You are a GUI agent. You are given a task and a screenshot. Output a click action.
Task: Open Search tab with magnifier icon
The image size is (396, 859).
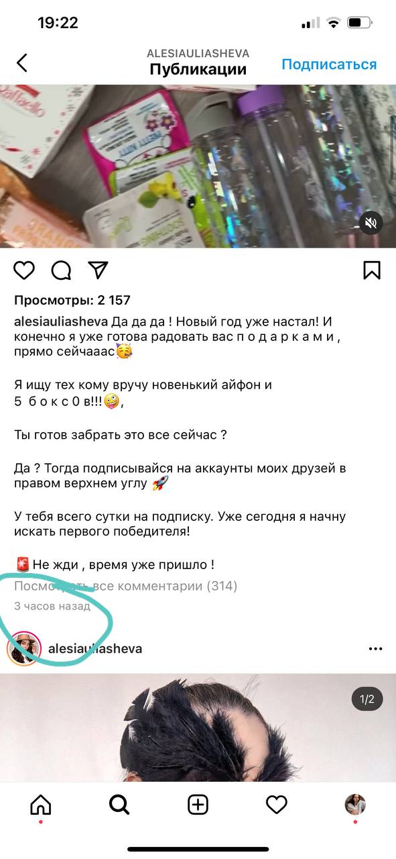pyautogui.click(x=119, y=805)
